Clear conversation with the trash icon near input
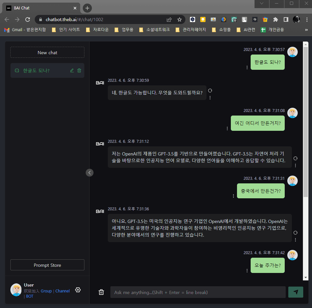312x308 pixels. pyautogui.click(x=101, y=292)
